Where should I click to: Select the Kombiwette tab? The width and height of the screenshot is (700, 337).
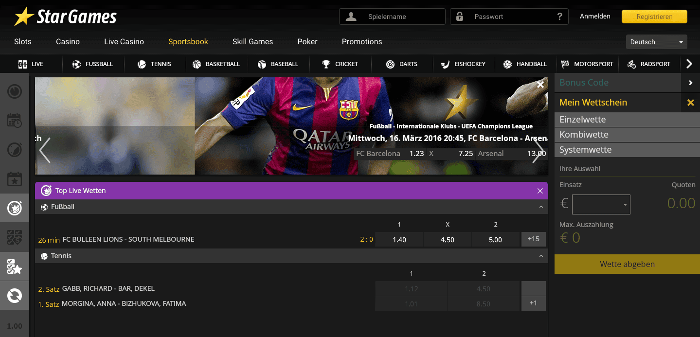(627, 135)
